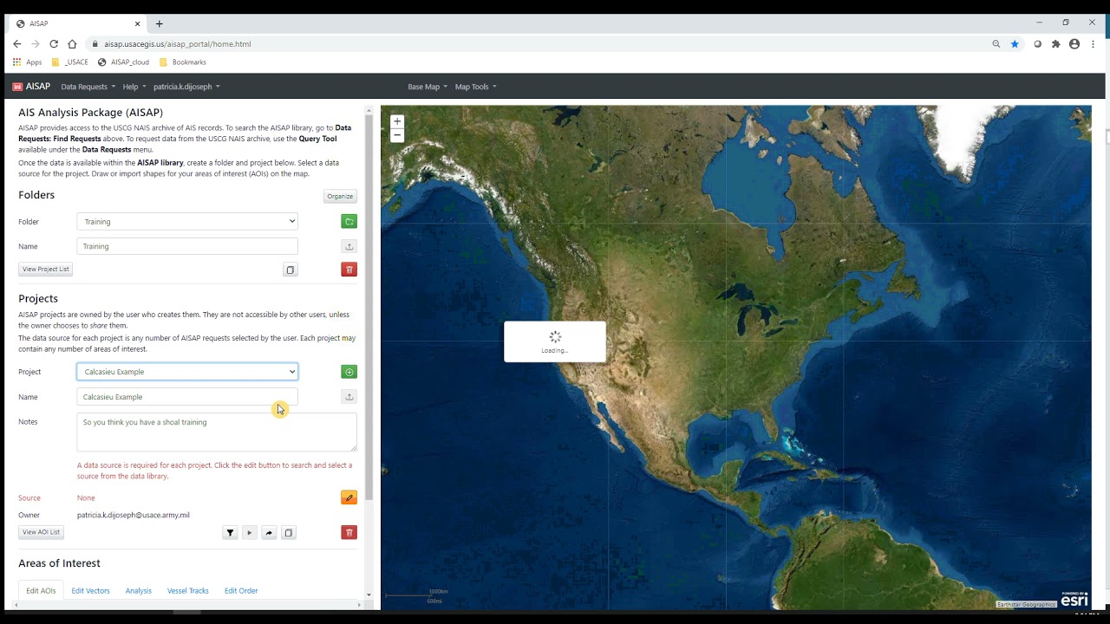Click the save icon beside folder Name

pos(349,246)
